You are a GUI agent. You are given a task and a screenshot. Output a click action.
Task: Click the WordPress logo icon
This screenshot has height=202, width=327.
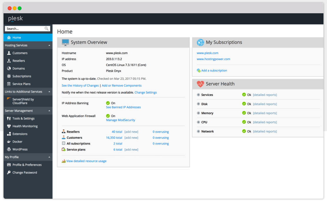point(9,149)
